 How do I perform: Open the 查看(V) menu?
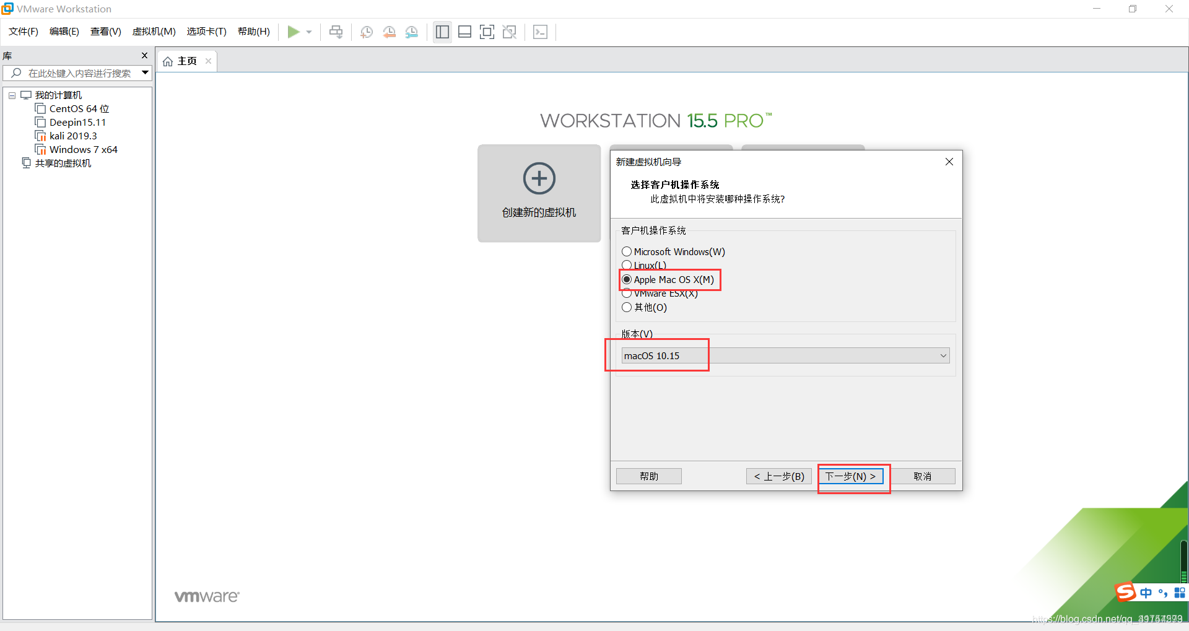(106, 32)
